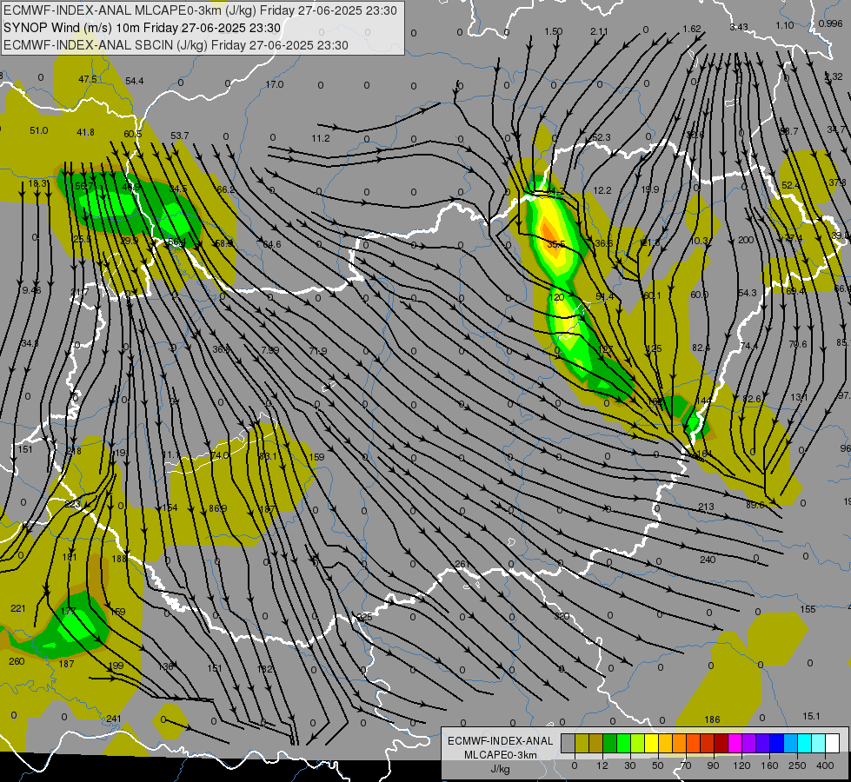Click the map value '12.2'
This screenshot has height=782, width=851.
(x=602, y=190)
